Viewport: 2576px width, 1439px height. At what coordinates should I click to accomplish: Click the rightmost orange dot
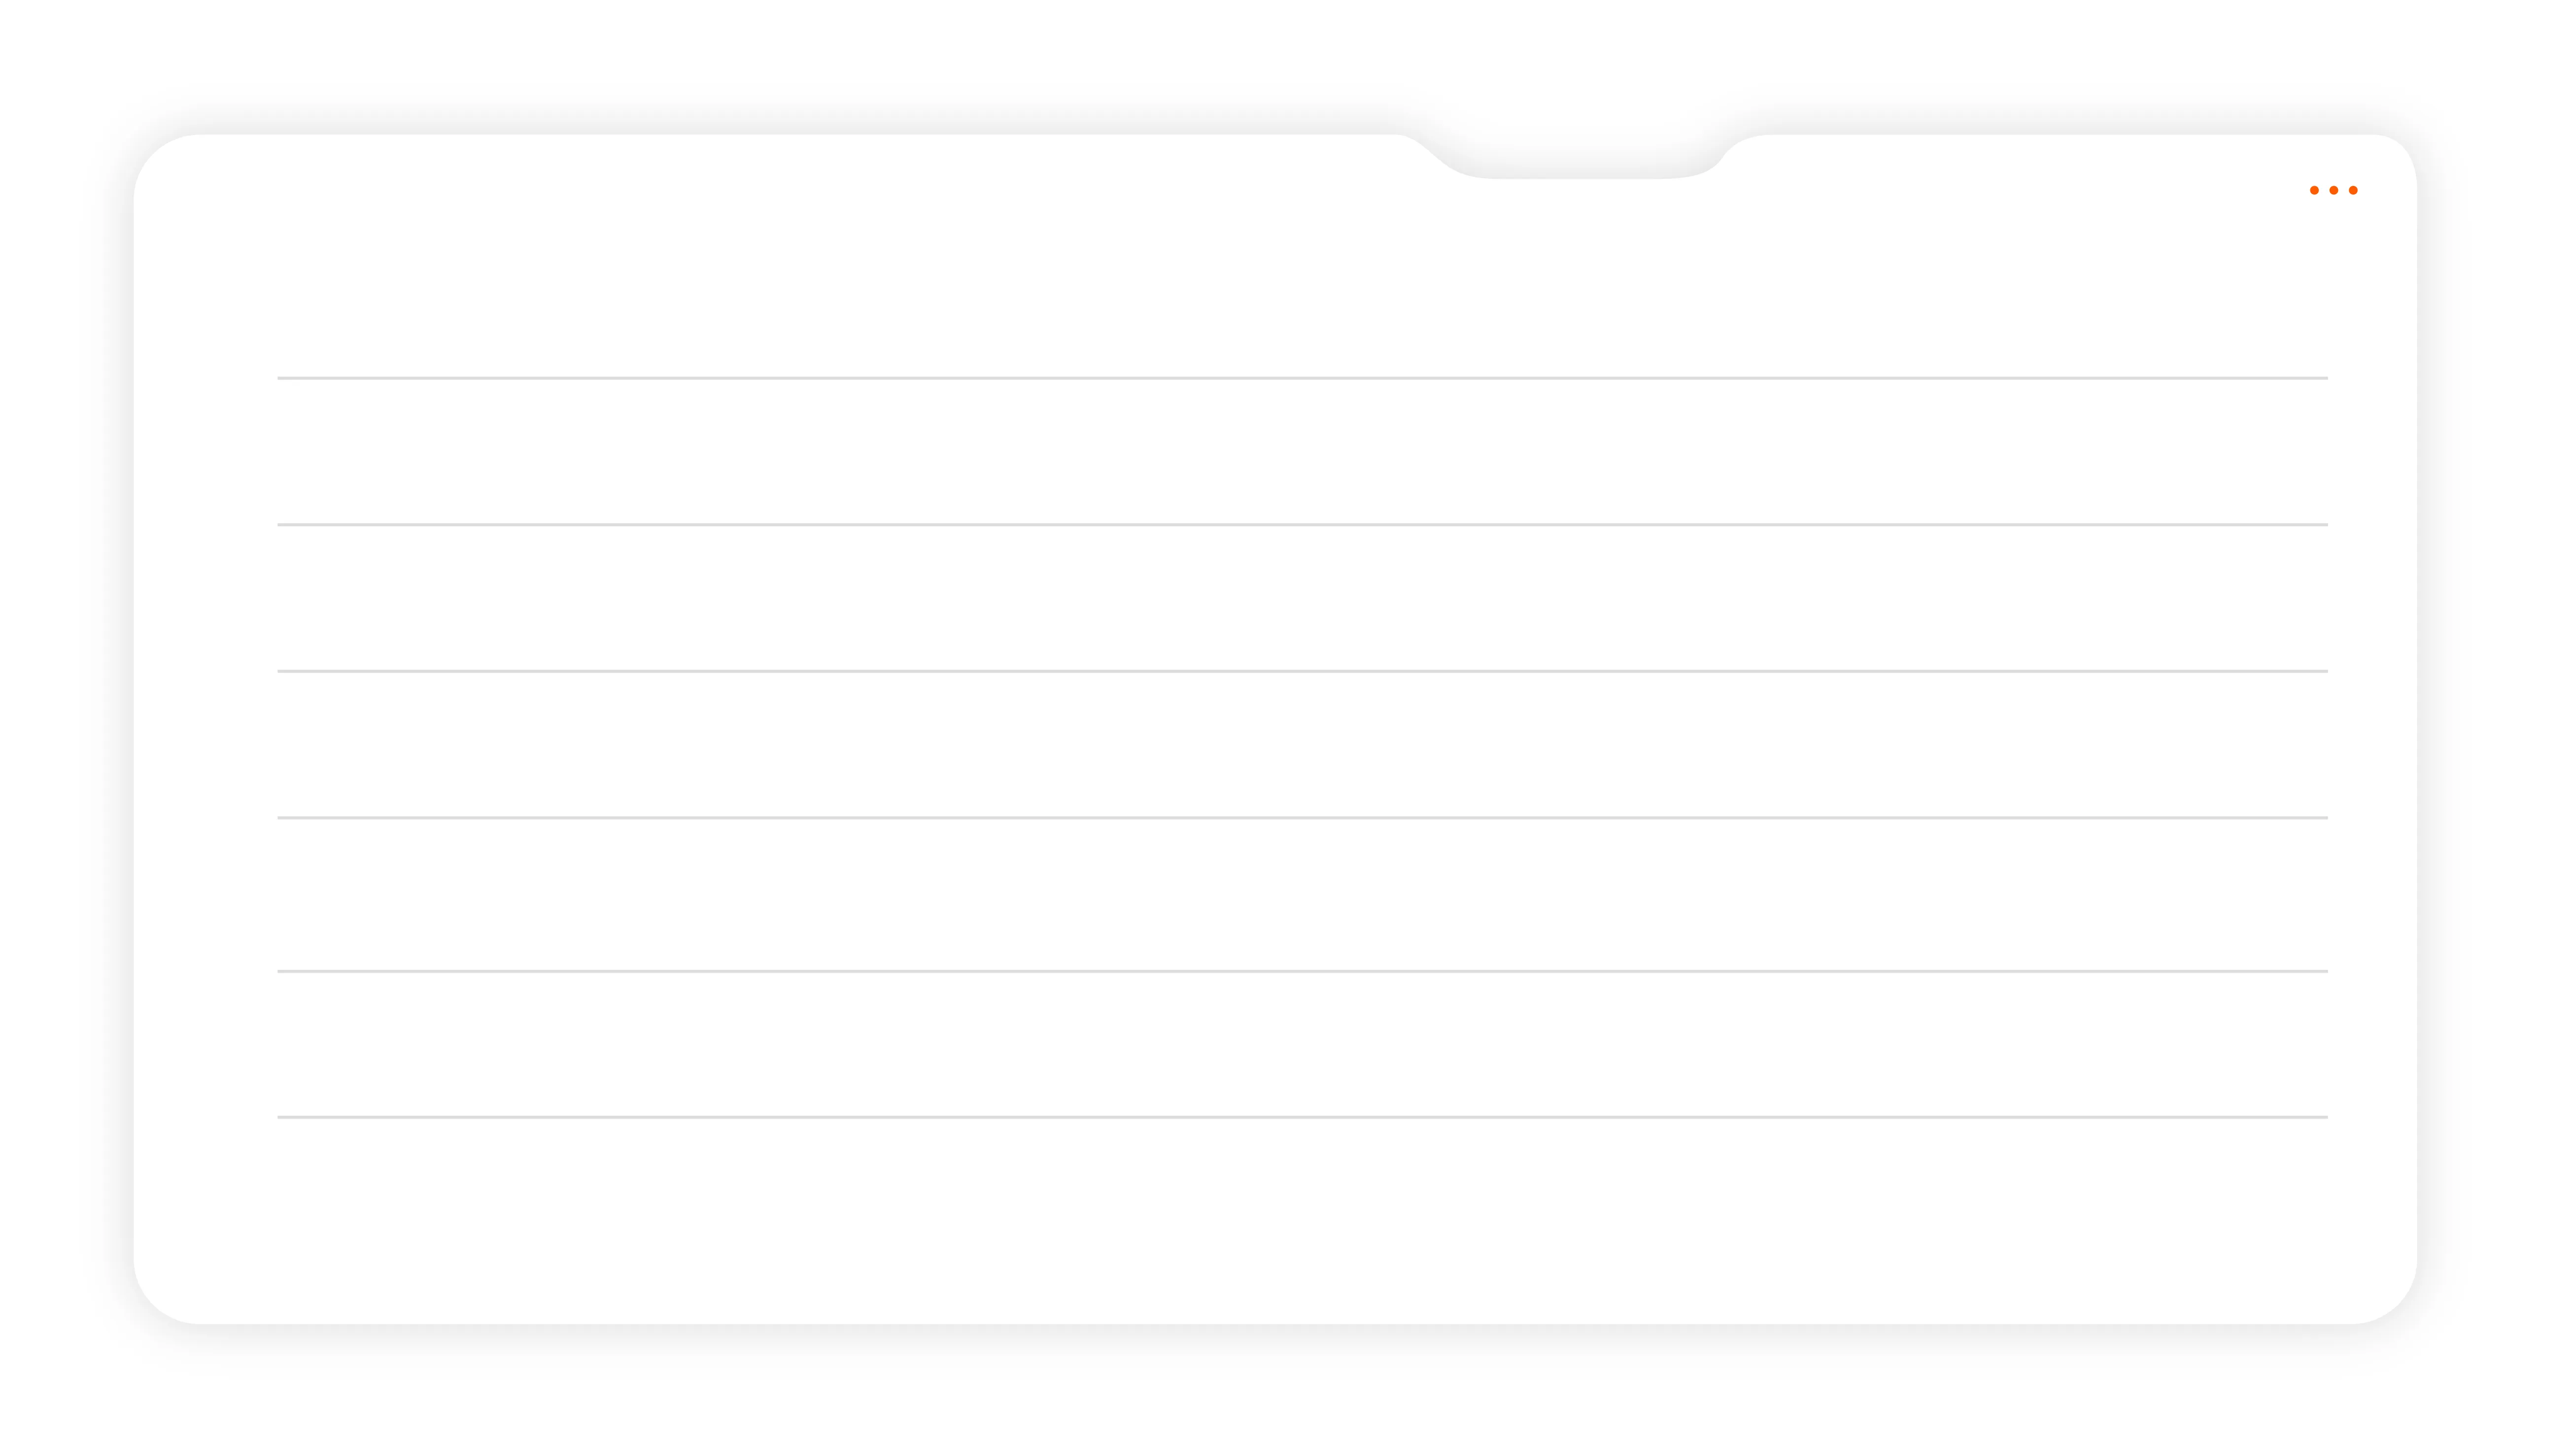tap(2353, 190)
